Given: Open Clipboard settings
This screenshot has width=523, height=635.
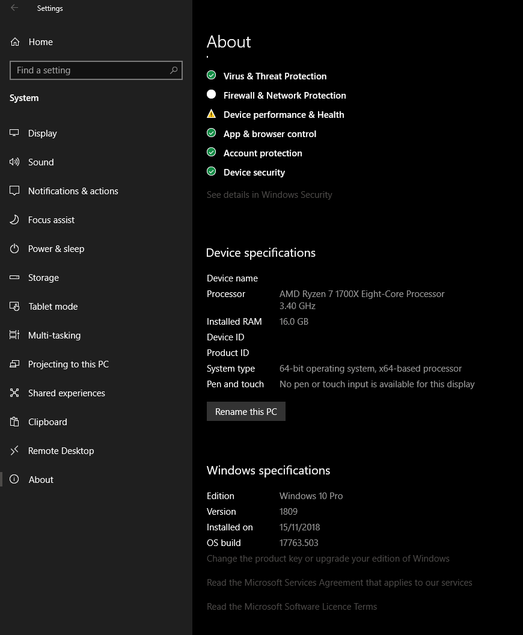Looking at the screenshot, I should (x=96, y=422).
